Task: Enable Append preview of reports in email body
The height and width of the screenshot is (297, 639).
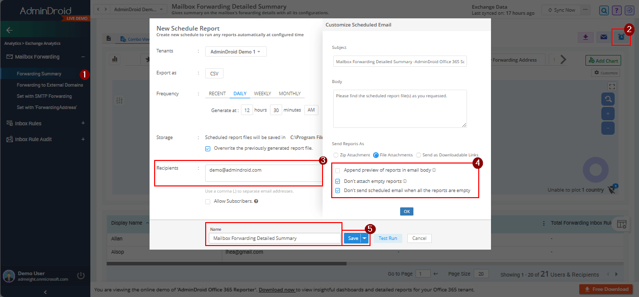Action: pos(337,170)
